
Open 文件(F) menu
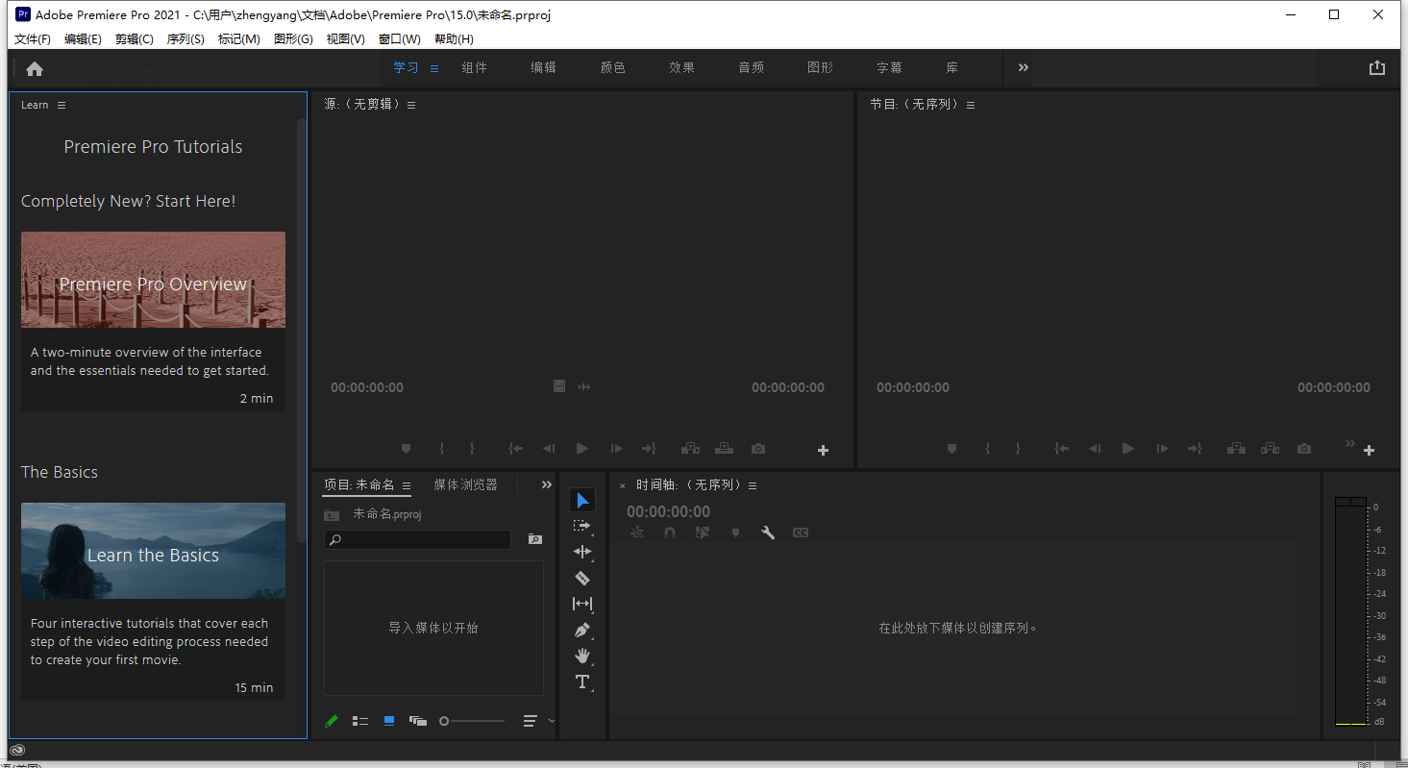[x=33, y=38]
